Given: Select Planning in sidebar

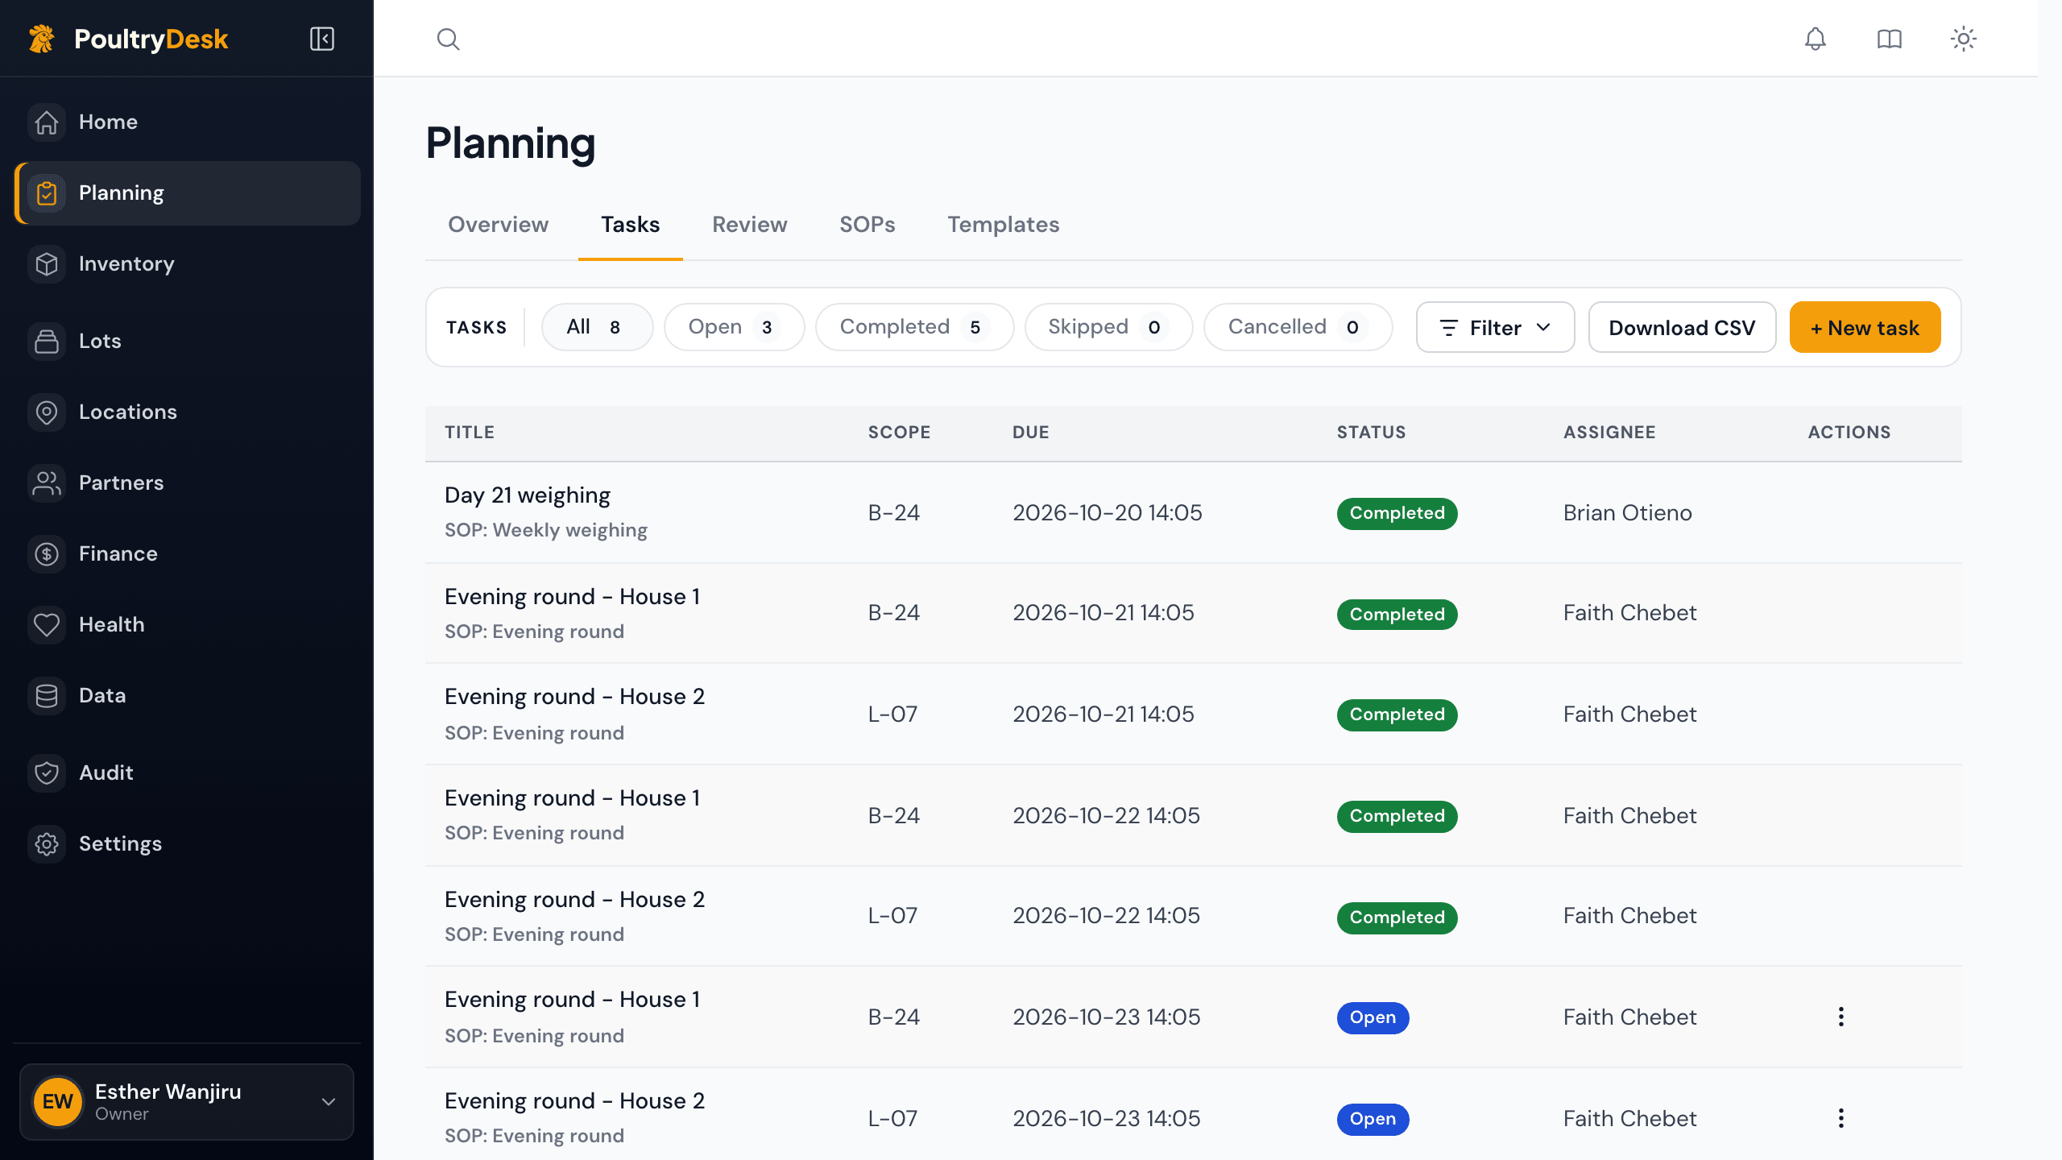Looking at the screenshot, I should [187, 193].
